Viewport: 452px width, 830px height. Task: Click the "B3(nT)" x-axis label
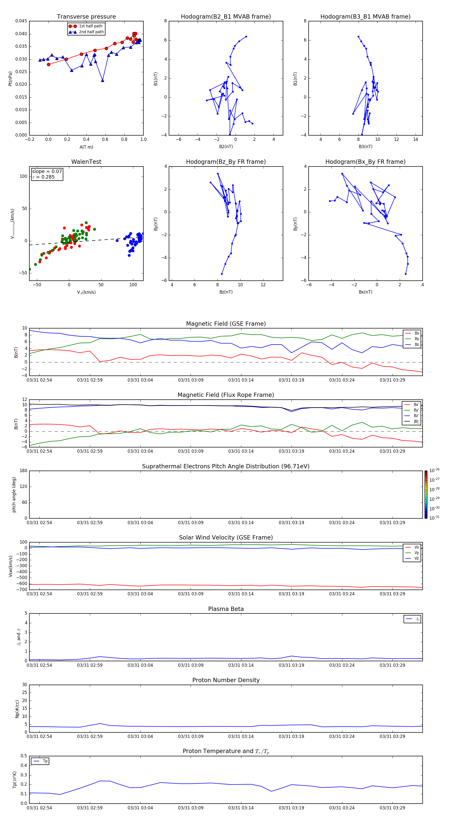click(x=365, y=147)
